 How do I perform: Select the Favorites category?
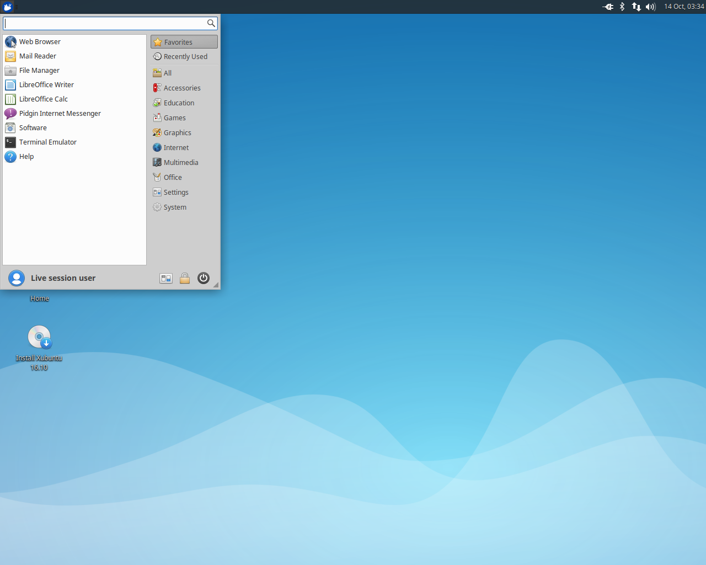184,42
